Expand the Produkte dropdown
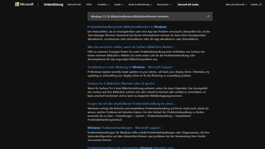 pos(103,5)
